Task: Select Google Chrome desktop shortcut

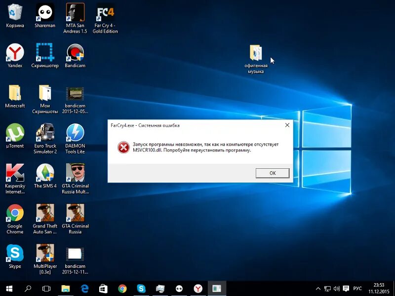Action: pos(15,219)
